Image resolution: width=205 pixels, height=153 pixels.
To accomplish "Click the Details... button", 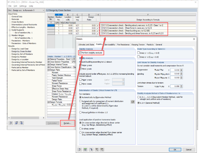I will coord(67,123).
